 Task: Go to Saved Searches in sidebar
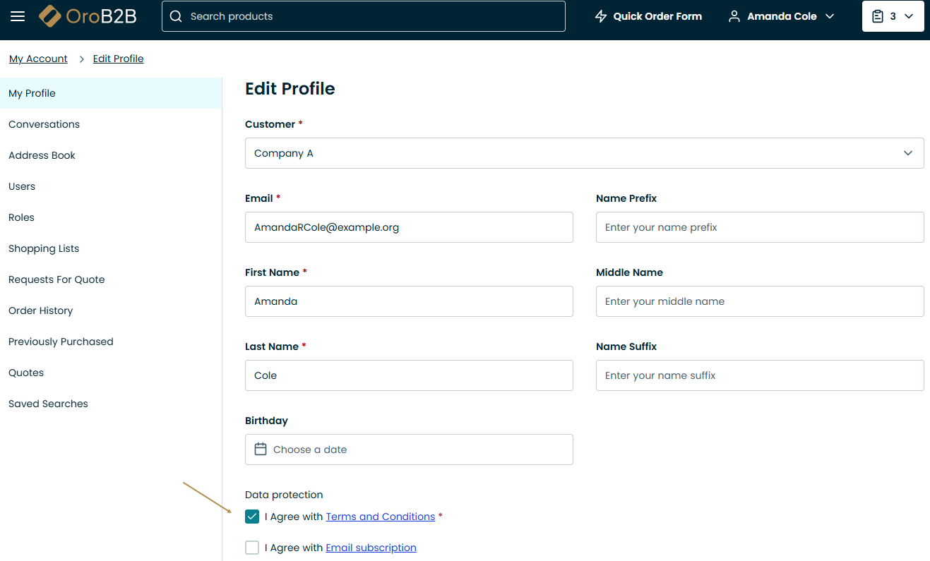click(x=48, y=404)
